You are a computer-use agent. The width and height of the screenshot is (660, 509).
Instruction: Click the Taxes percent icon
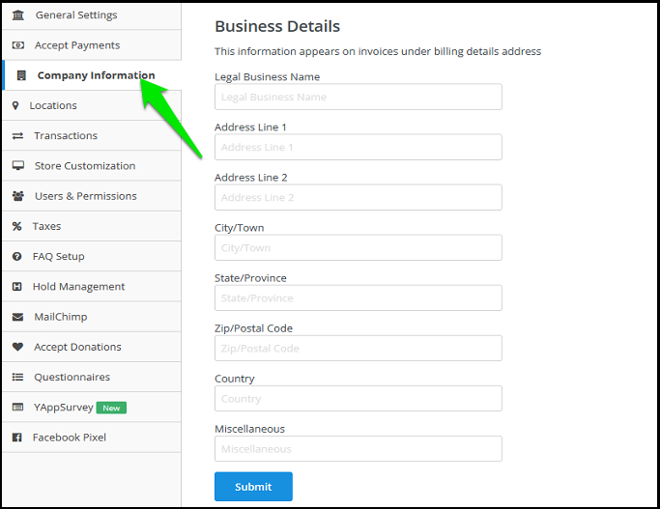click(17, 226)
